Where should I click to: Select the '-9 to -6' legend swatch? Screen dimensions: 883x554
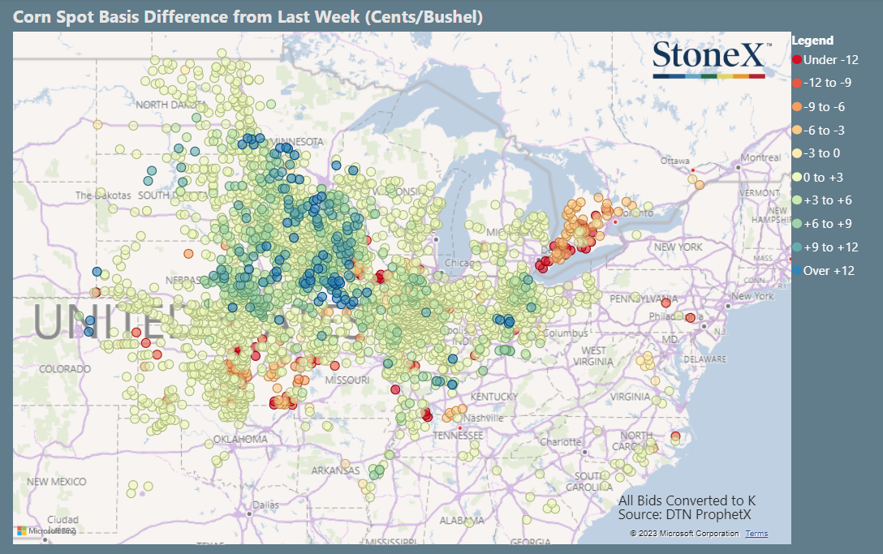[797, 107]
